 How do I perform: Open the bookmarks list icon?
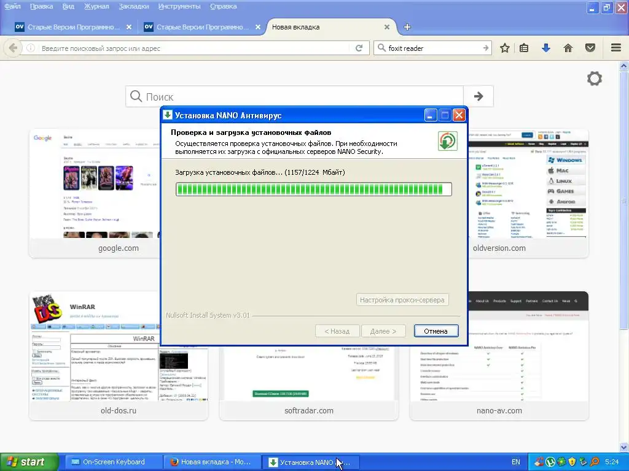(524, 48)
